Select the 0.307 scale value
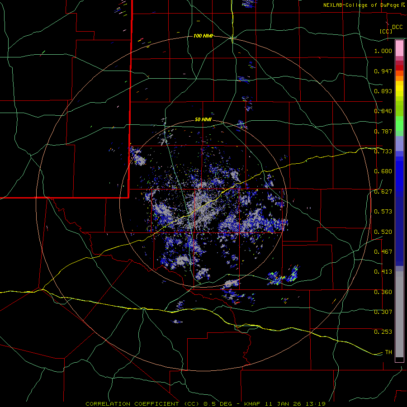Image resolution: width=407 pixels, height=407 pixels. point(383,312)
